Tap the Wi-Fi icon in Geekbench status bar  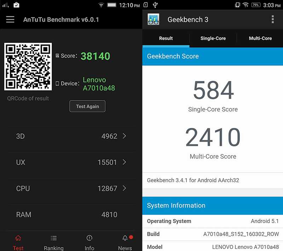click(x=246, y=5)
